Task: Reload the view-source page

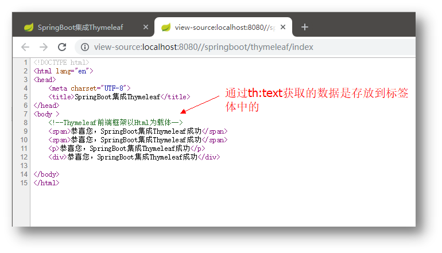Action: tap(62, 47)
